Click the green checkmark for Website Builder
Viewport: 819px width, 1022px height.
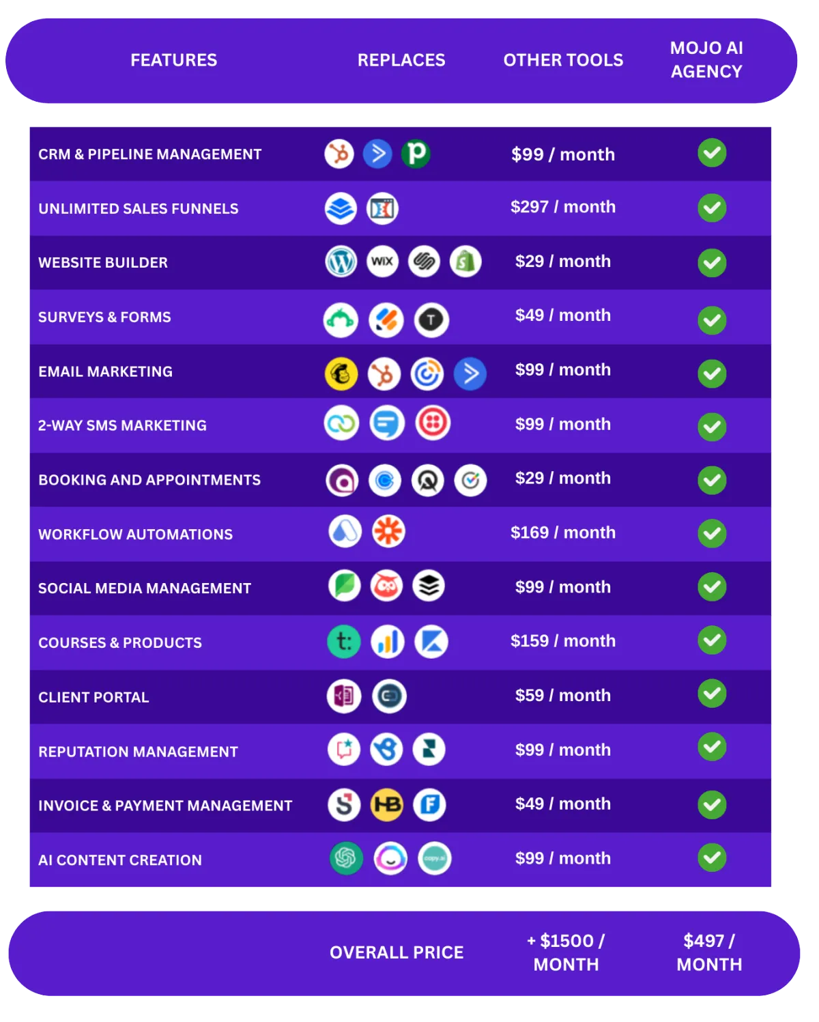click(x=712, y=263)
